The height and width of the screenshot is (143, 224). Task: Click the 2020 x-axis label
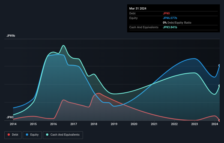pos(134,124)
